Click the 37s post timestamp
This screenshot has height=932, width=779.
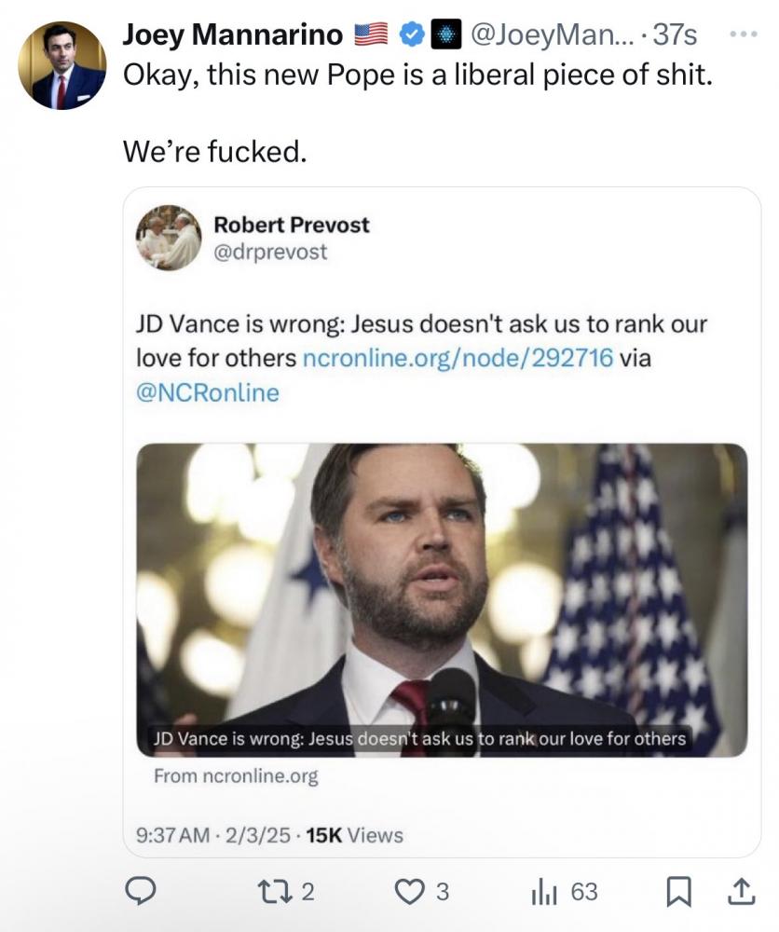676,35
